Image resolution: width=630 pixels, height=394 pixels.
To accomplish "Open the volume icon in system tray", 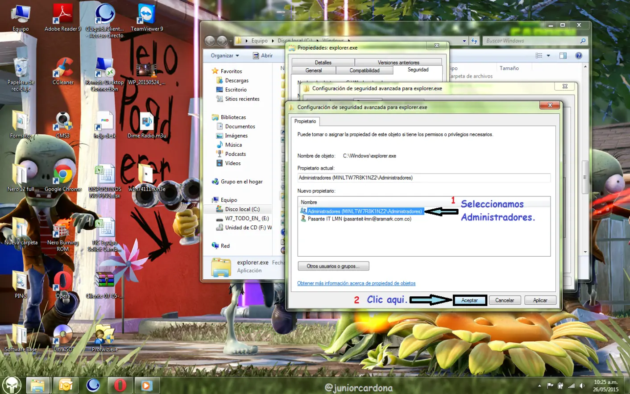I will 582,386.
